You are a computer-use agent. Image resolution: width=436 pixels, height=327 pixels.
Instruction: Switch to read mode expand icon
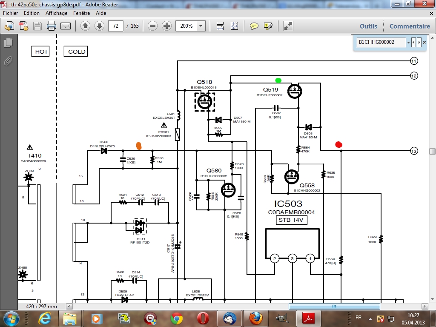[288, 26]
